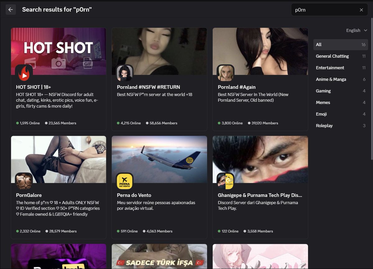
Task: Open the Pornland #Again server avatar
Action: pos(226,73)
